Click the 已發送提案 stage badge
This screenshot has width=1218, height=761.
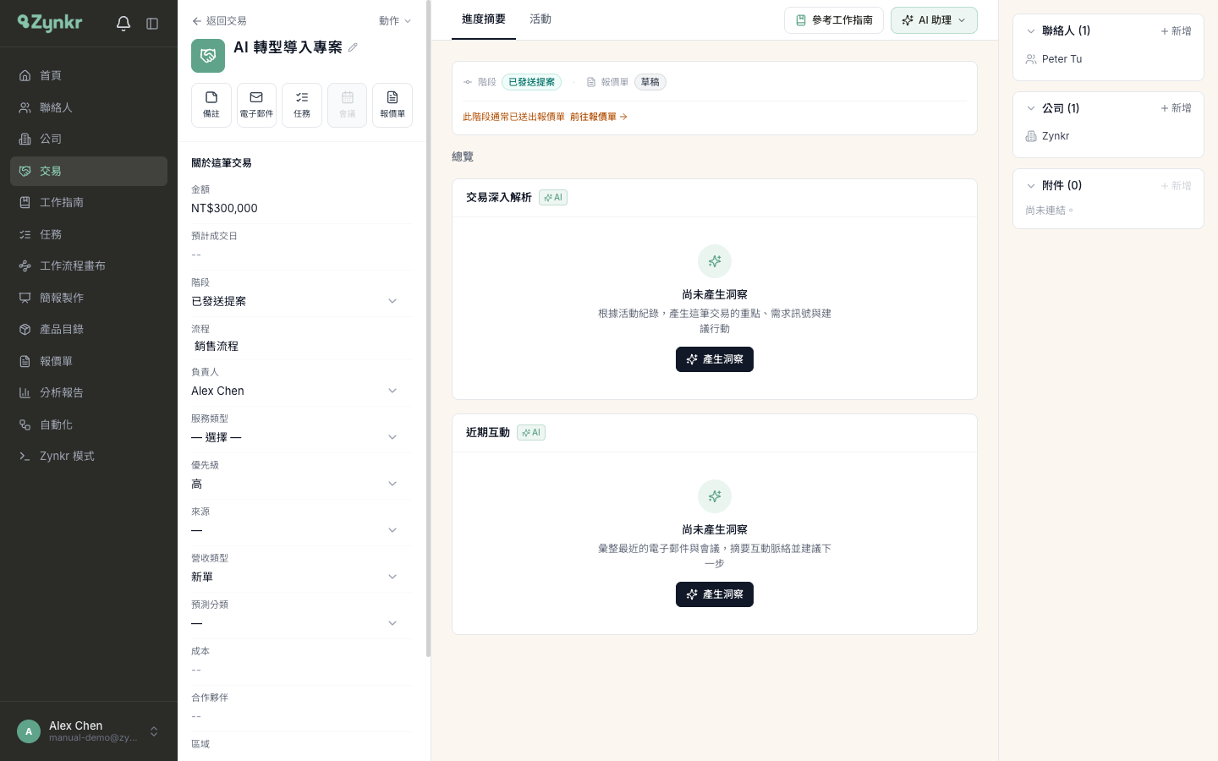pyautogui.click(x=531, y=82)
